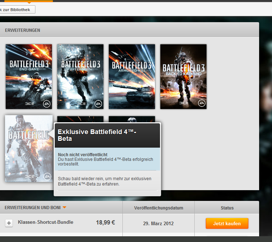Go back via 'zur Bibliothek' button
272x242 pixels.
tap(17, 10)
